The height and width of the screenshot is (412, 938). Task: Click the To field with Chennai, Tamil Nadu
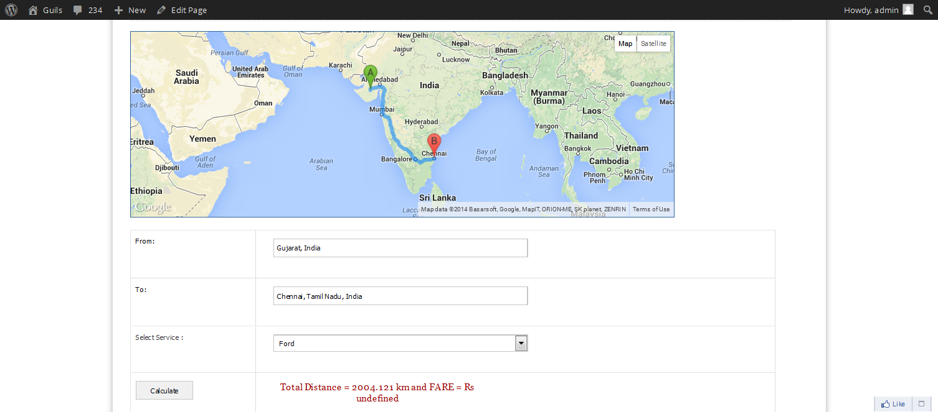[400, 296]
